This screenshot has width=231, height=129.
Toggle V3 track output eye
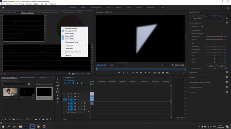coord(78,94)
